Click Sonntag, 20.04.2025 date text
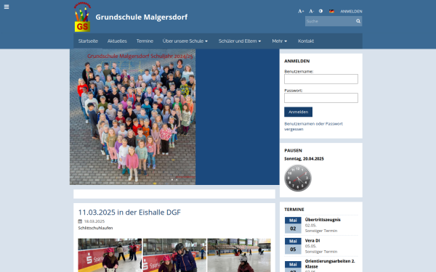 point(304,159)
